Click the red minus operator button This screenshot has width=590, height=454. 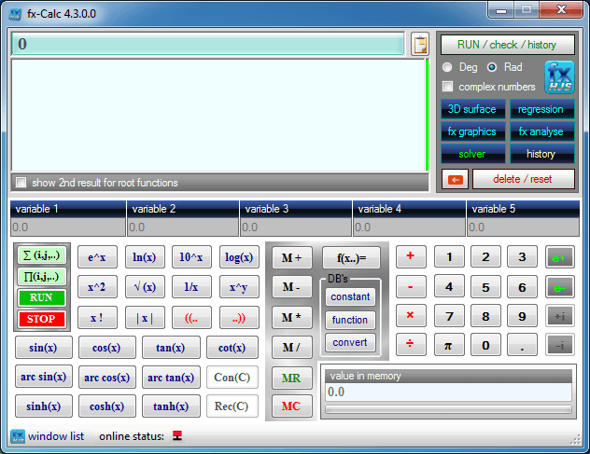click(411, 287)
